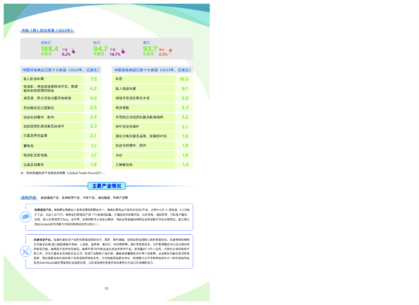Select the heading 中瑞（典）双边贸易（2023年）
Image resolution: width=419 pixels, height=305 pixels.
coord(47,30)
